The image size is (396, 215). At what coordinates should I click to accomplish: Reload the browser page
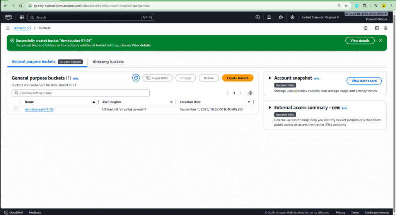point(21,5)
